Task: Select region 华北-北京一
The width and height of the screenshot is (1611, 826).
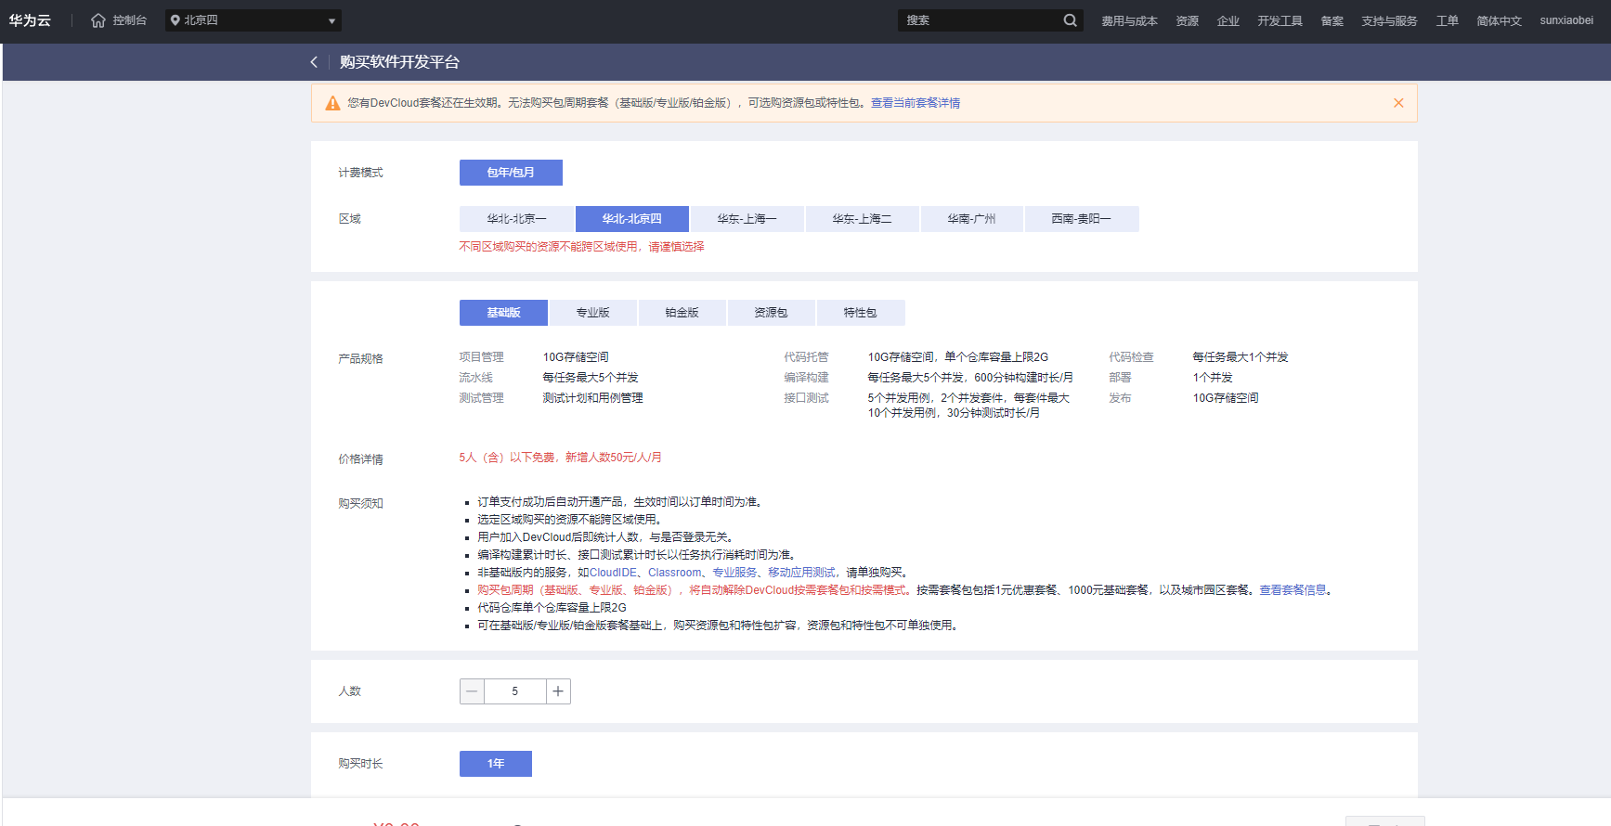Action: (517, 219)
